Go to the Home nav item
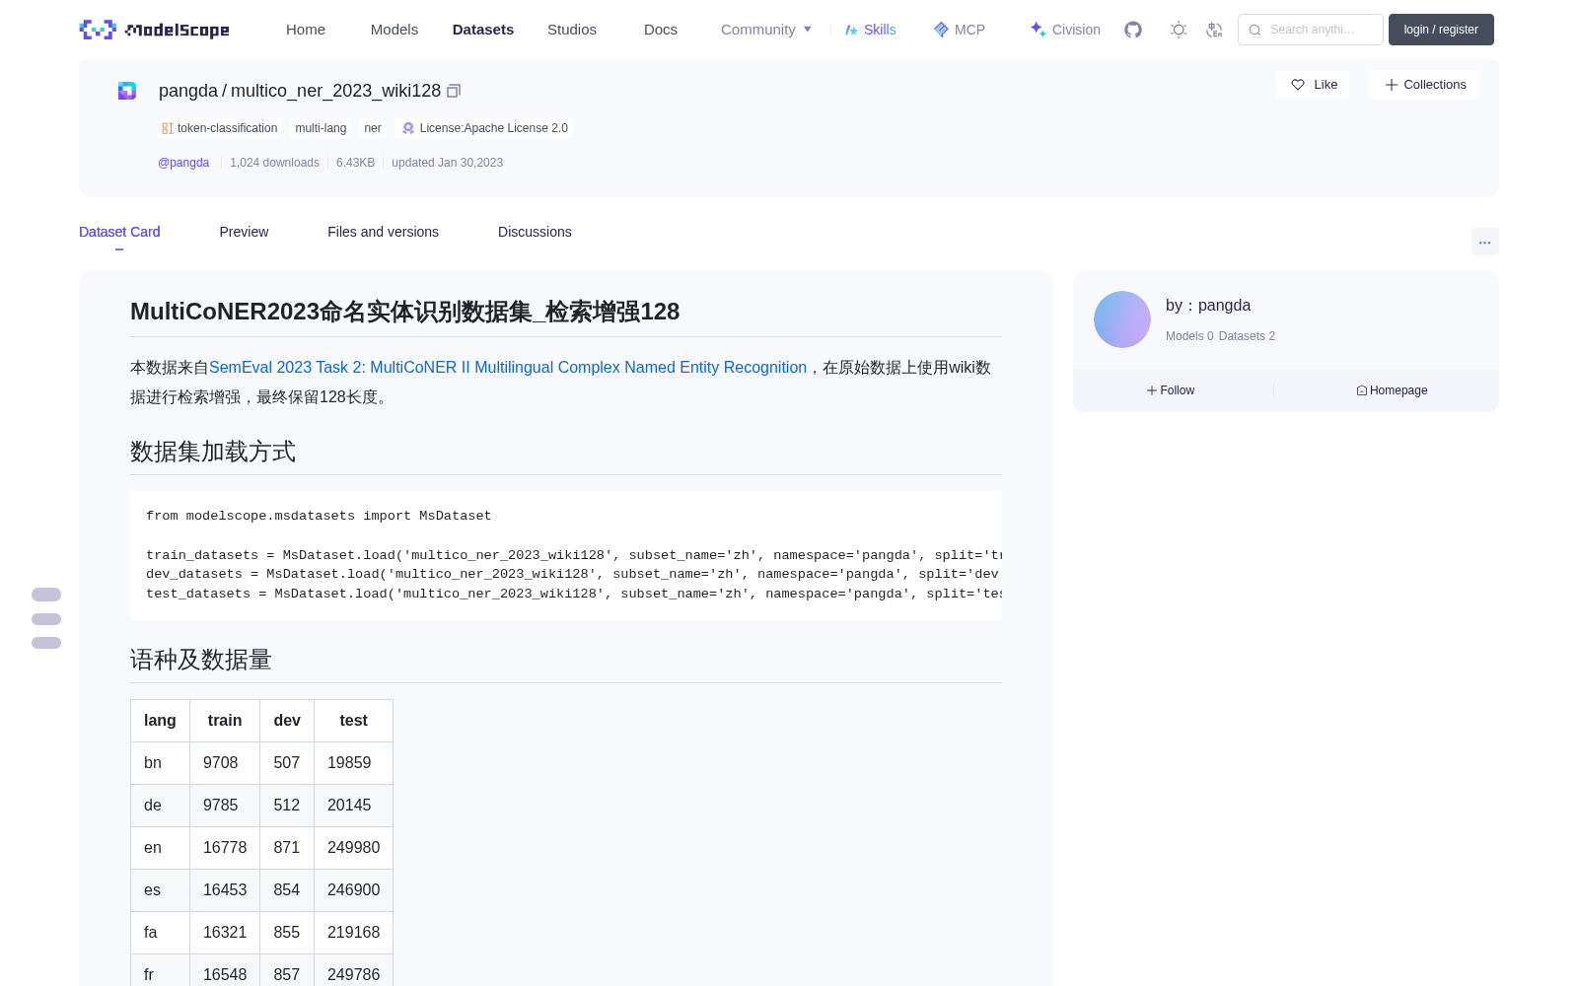This screenshot has width=1578, height=986. point(306,30)
